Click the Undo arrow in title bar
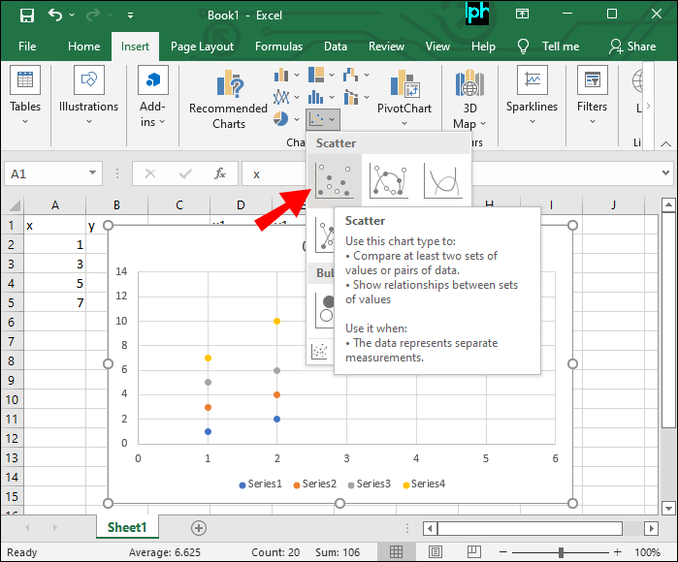This screenshot has height=562, width=678. coord(54,16)
